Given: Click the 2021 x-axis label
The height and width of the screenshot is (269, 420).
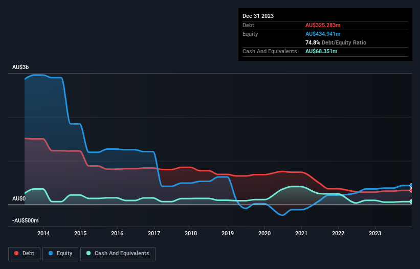Looking at the screenshot, I should (x=301, y=233).
